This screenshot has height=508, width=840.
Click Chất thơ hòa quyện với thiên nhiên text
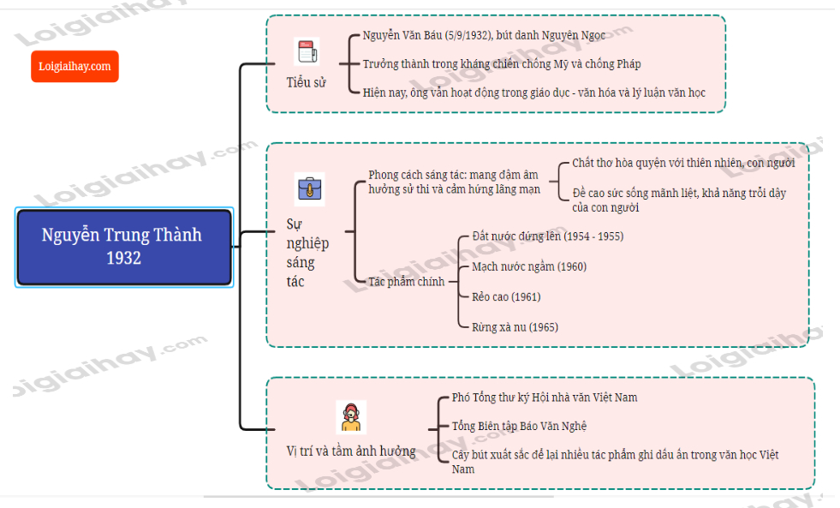click(x=683, y=163)
